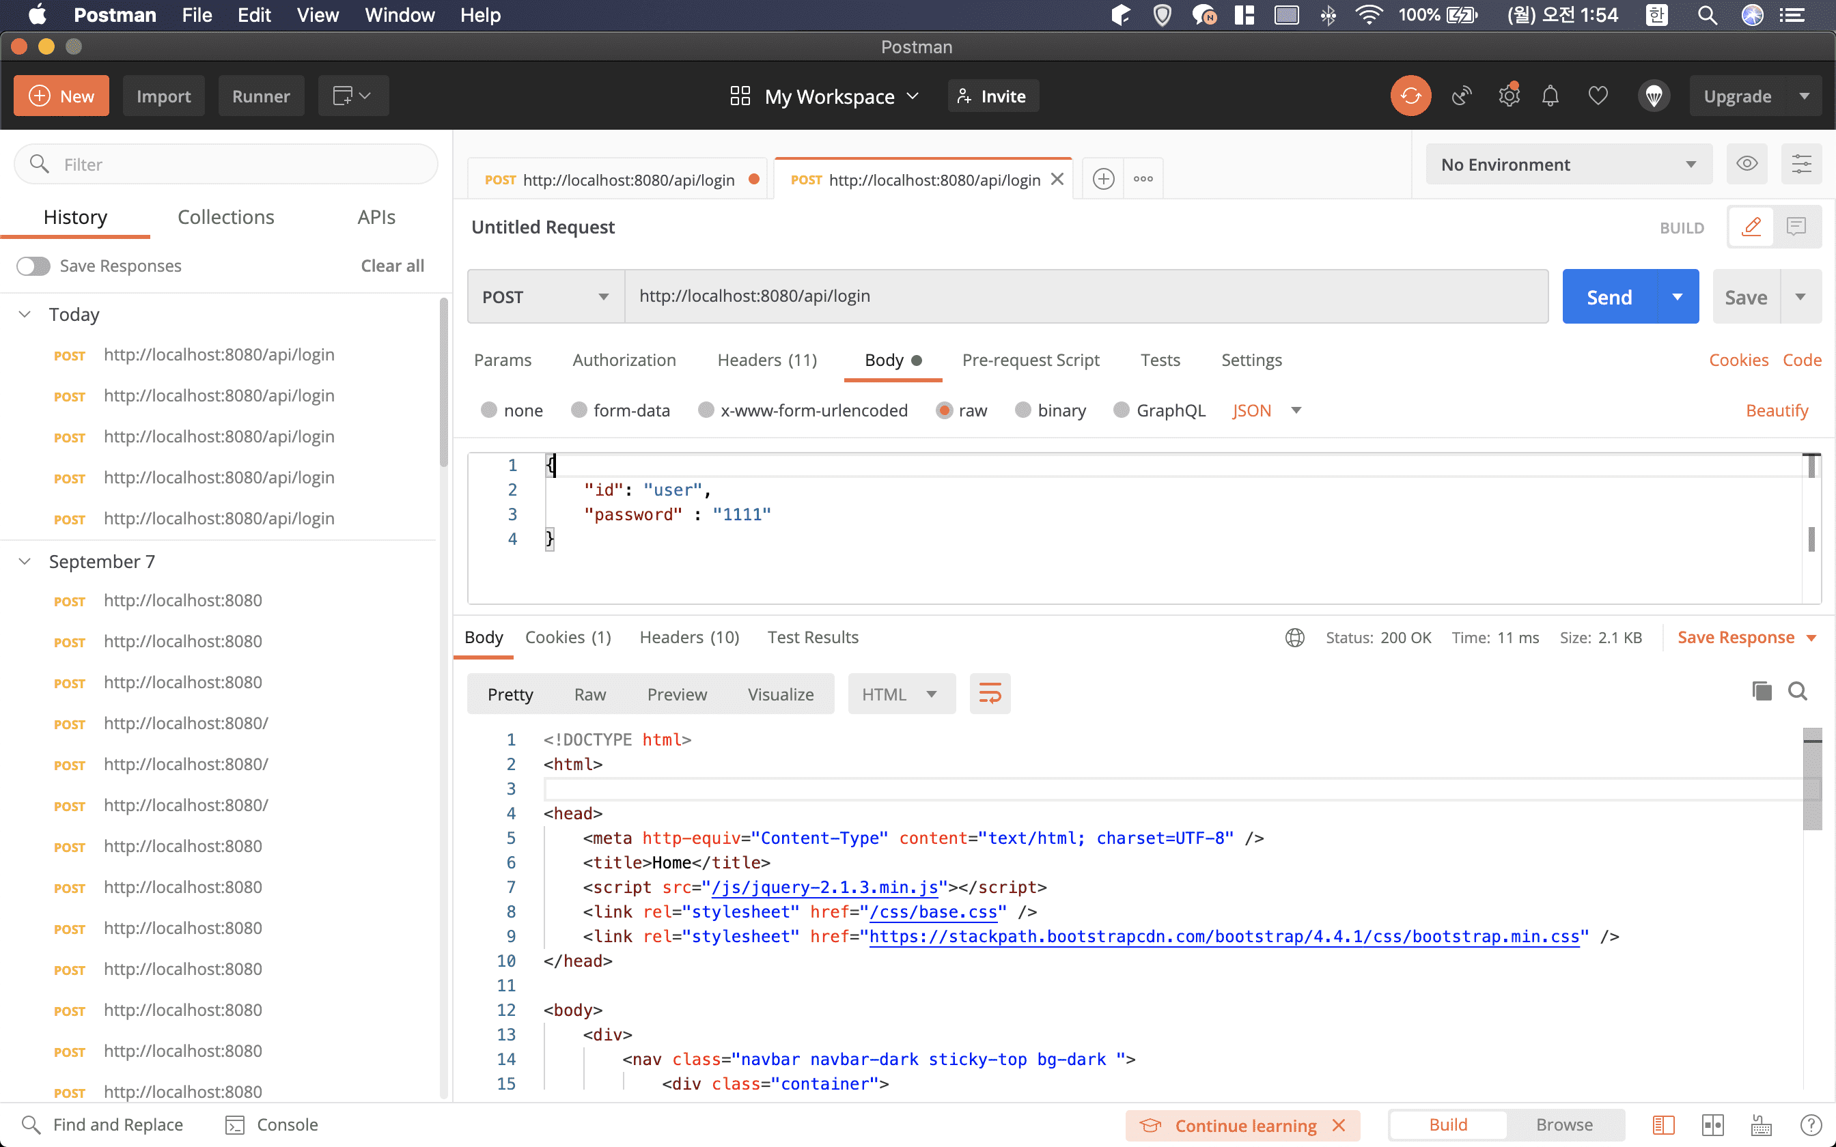Click the Import button
The height and width of the screenshot is (1147, 1836).
(x=163, y=96)
